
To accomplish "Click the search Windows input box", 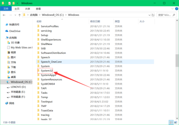I will click(166, 14).
